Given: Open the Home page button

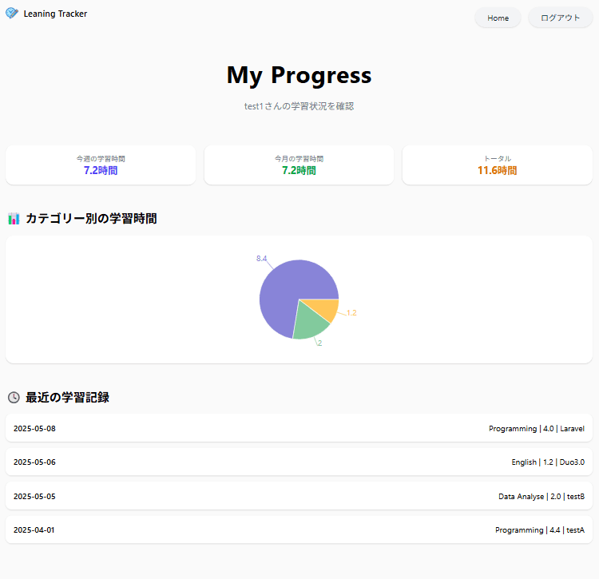Looking at the screenshot, I should [498, 18].
